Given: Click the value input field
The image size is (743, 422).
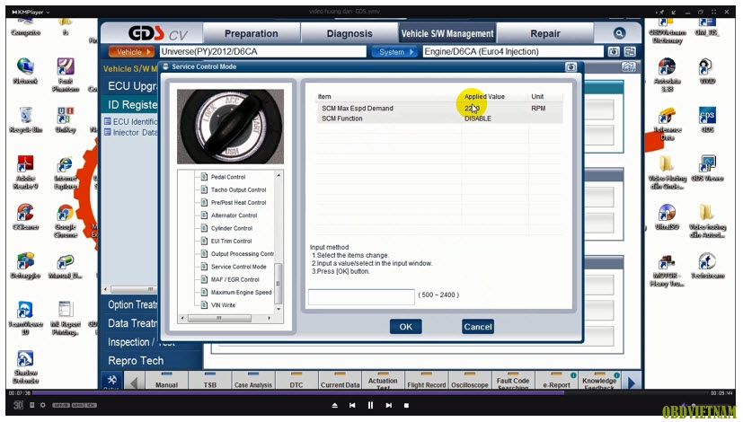Looking at the screenshot, I should (x=360, y=295).
